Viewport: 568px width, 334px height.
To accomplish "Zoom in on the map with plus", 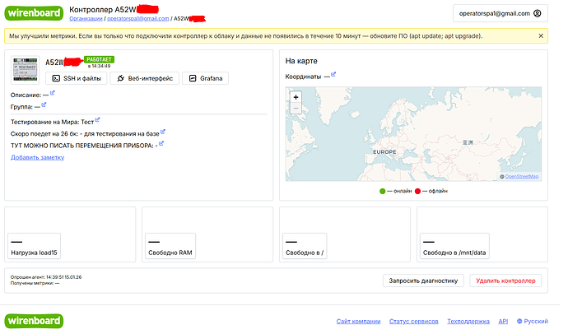I will pos(296,97).
